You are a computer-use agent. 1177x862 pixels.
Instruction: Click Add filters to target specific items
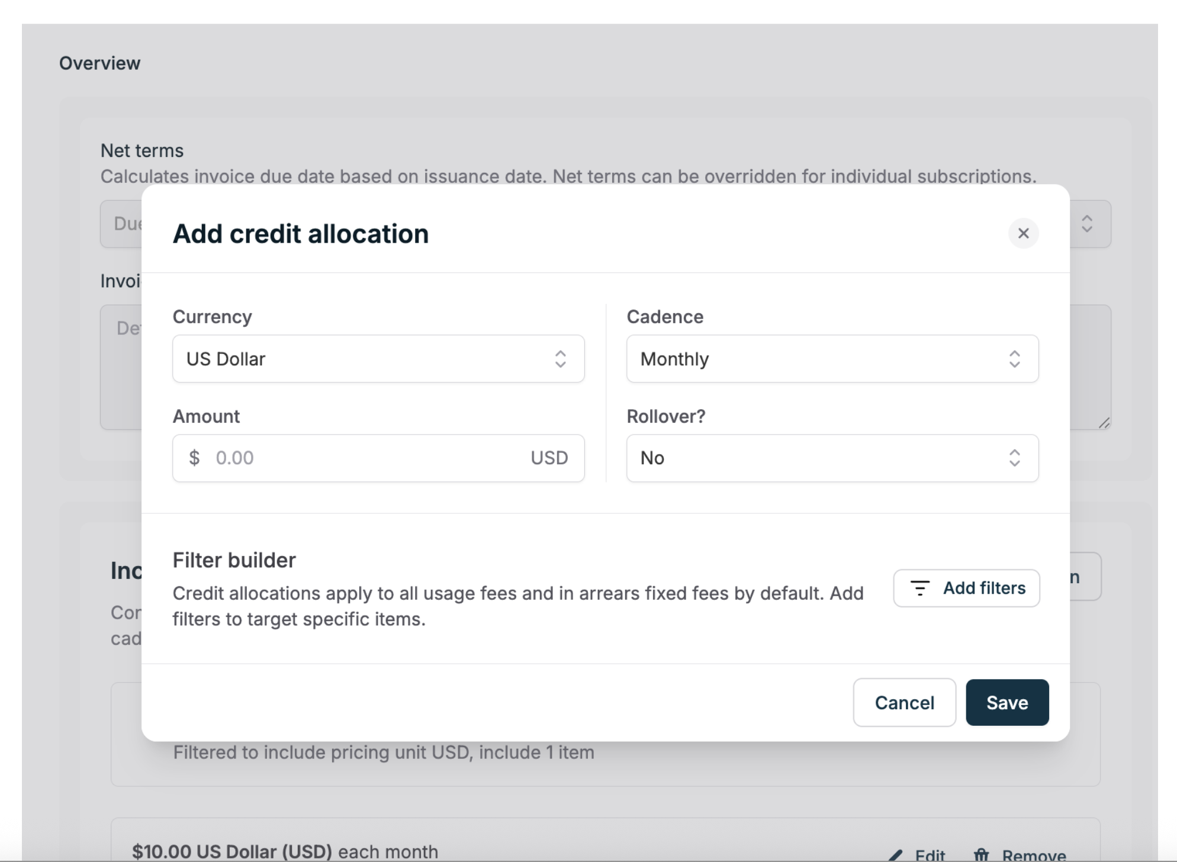pos(966,588)
